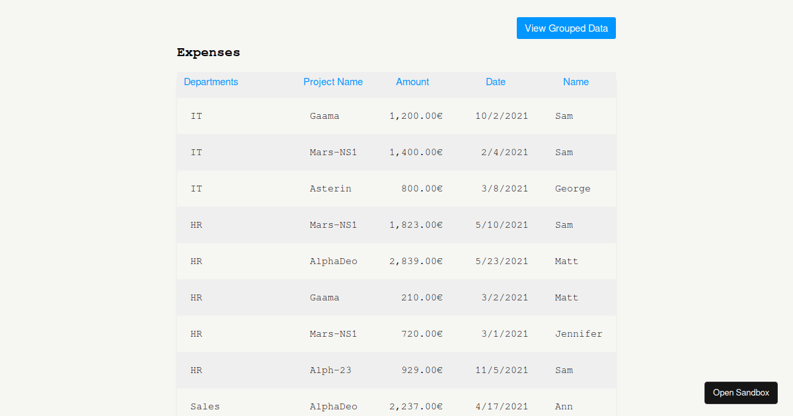Sort by the Project Name column header

click(x=333, y=82)
